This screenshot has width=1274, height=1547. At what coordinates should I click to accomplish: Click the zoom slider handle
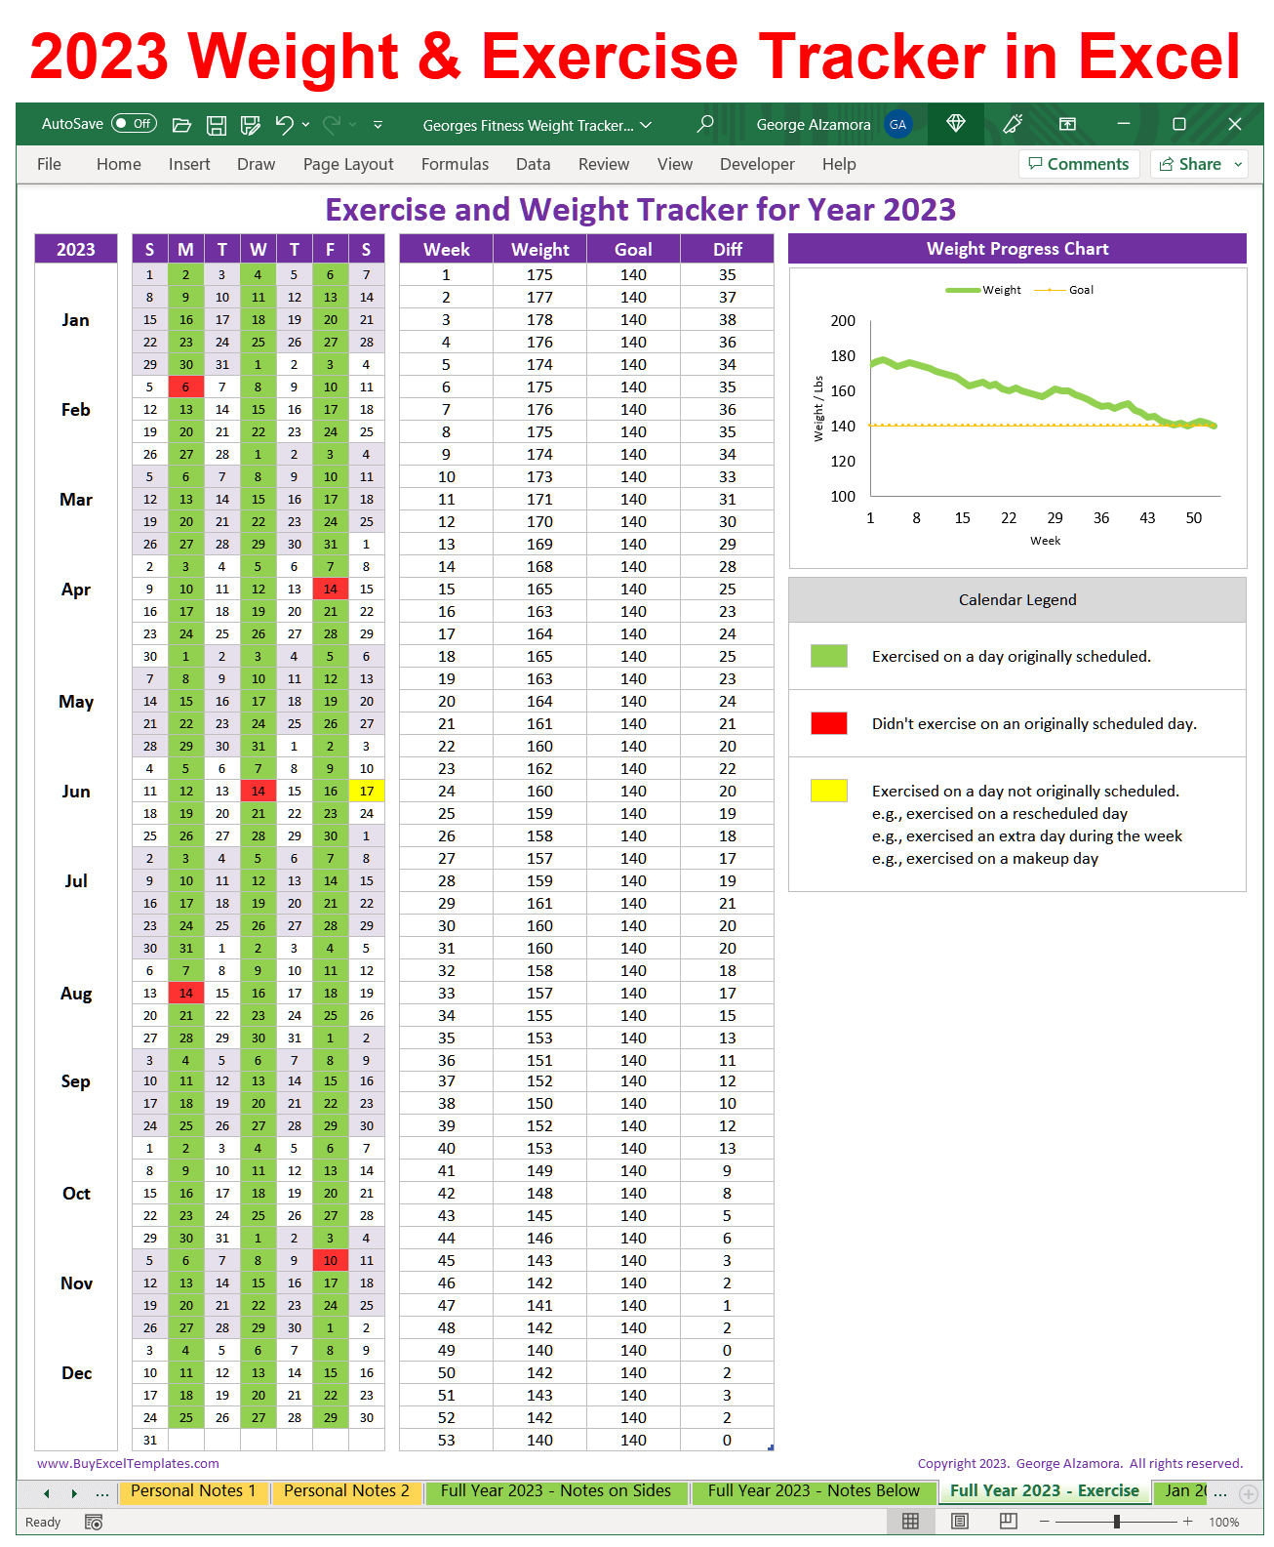pos(1117,1522)
